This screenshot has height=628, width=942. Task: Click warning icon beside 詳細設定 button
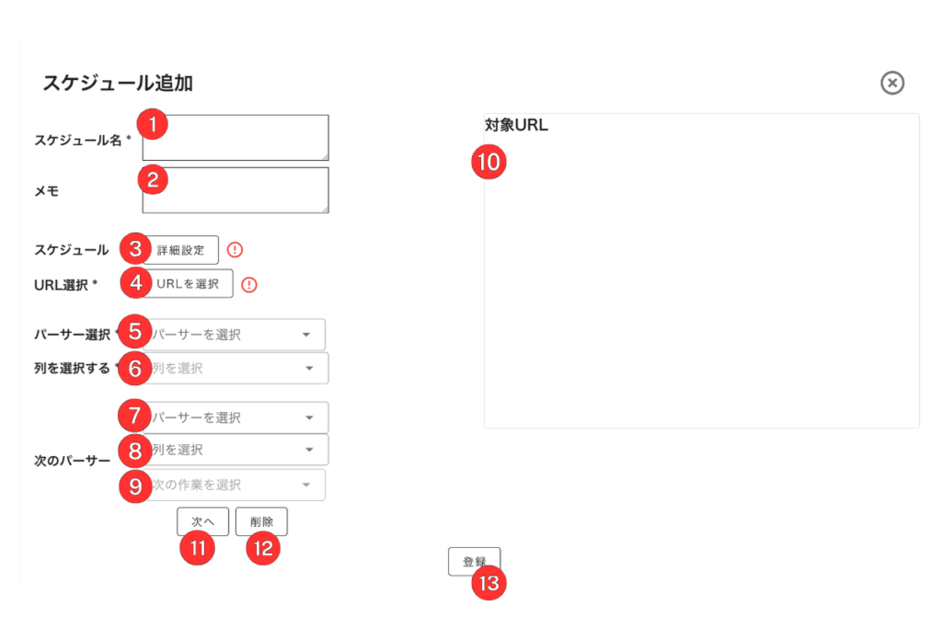click(x=235, y=250)
